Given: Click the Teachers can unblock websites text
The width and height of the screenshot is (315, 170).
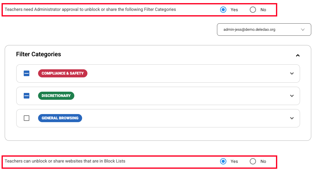Looking at the screenshot, I should [65, 161].
